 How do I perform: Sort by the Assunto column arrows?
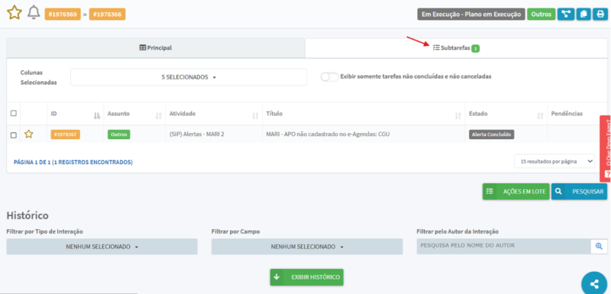click(x=159, y=115)
